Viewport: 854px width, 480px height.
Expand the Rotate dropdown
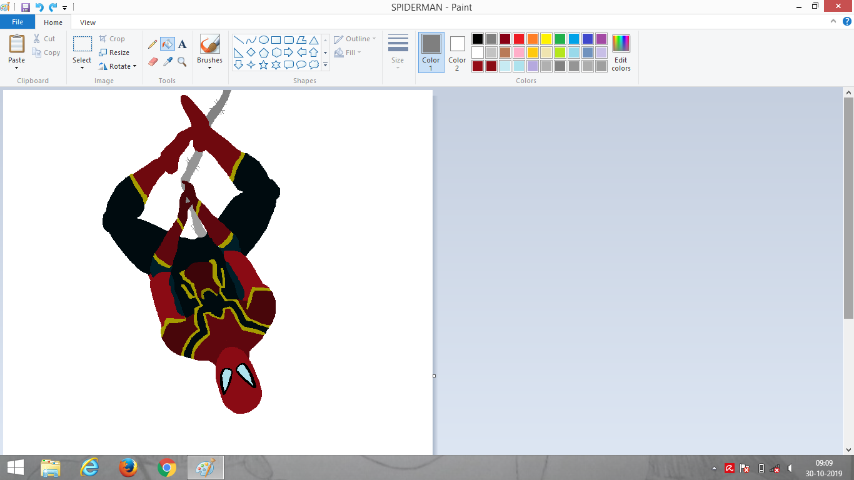(x=134, y=66)
